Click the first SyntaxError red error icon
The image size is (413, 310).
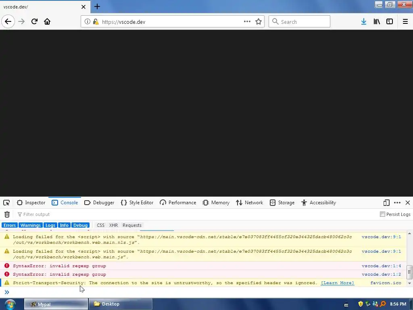click(7, 266)
